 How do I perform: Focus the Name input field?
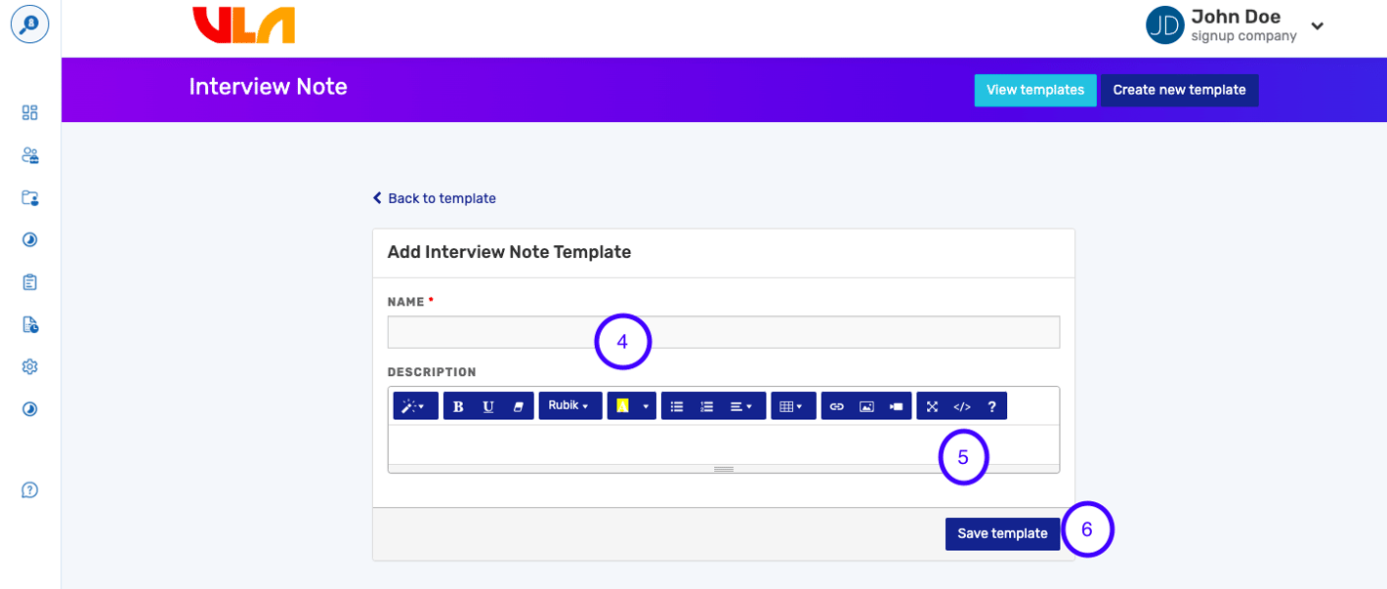click(x=724, y=332)
